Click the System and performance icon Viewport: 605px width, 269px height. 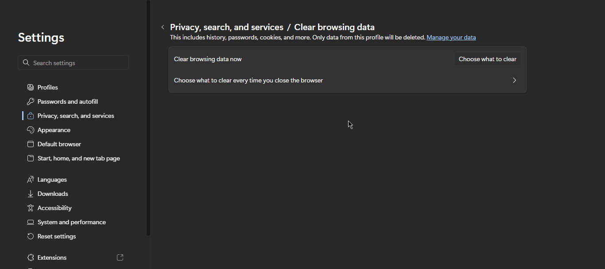coord(31,222)
